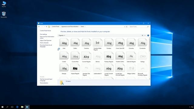Open Recycle Bin desktop icon
Viewport: 194px width, 109px height.
(4, 15)
